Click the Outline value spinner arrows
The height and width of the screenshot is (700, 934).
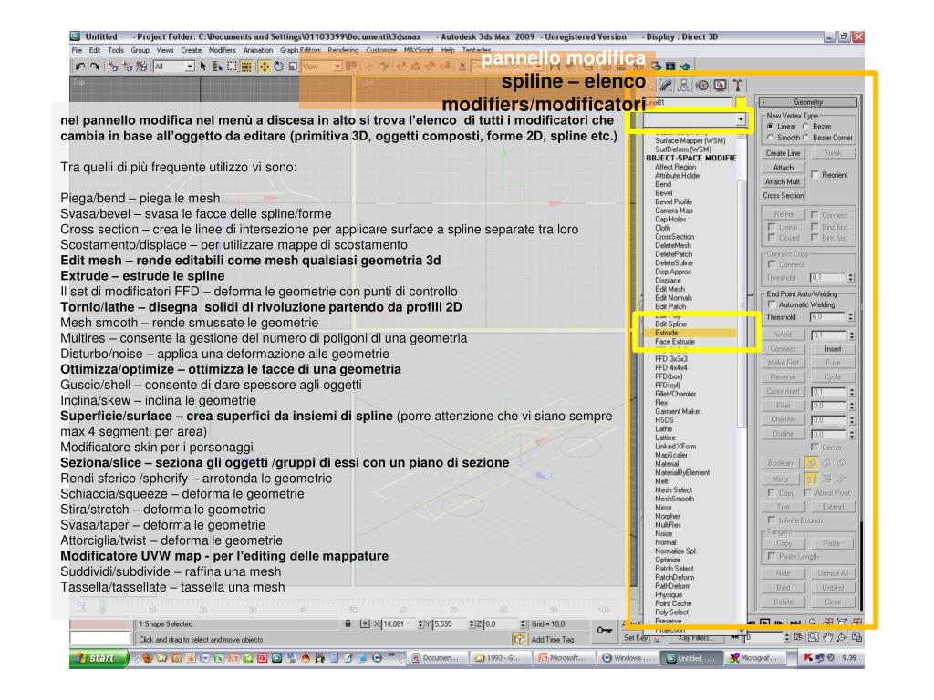tap(851, 434)
